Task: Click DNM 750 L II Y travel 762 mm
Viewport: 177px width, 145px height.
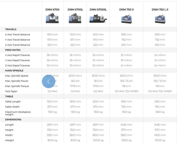Action: coord(160,40)
